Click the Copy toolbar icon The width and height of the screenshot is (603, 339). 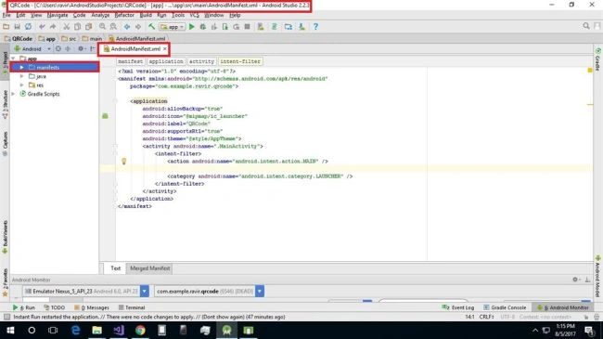point(77,27)
